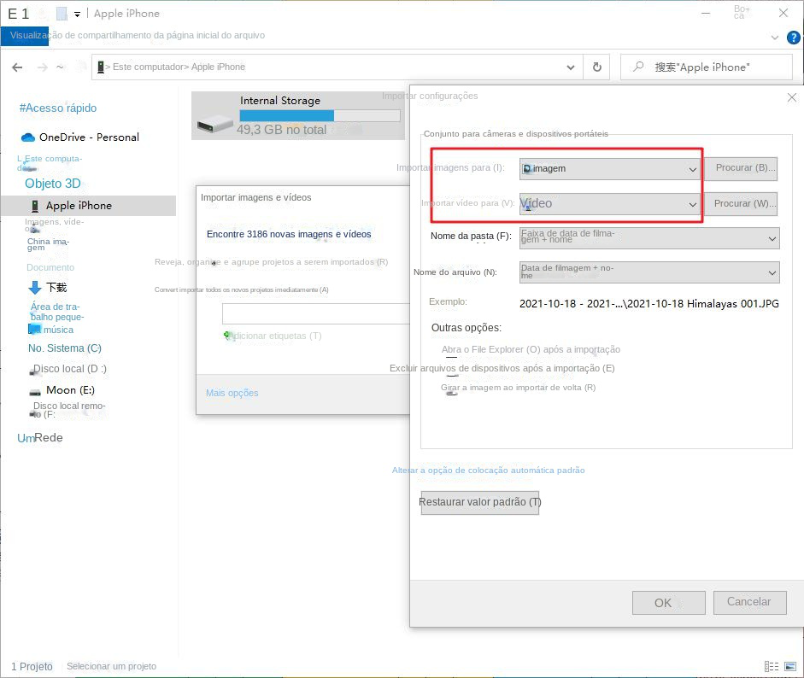The width and height of the screenshot is (804, 678).
Task: Click the Moon (E:) drive icon
Action: tap(35, 392)
